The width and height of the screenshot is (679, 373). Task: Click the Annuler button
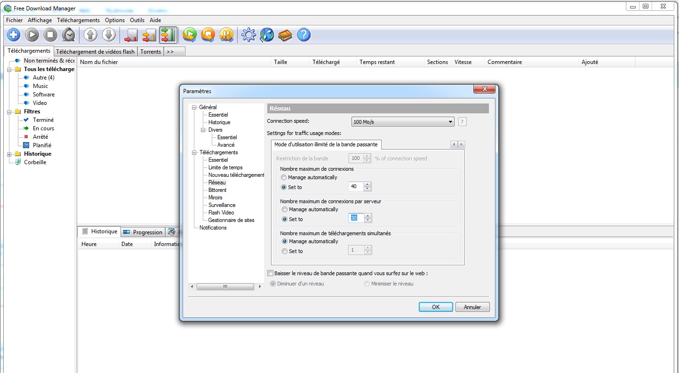pos(472,307)
